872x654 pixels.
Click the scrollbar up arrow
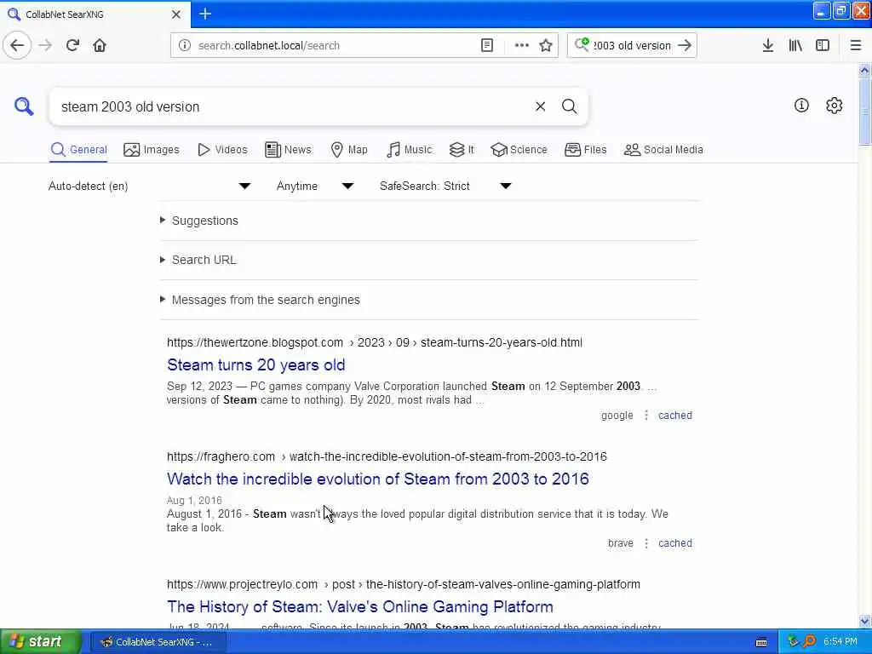click(x=864, y=70)
